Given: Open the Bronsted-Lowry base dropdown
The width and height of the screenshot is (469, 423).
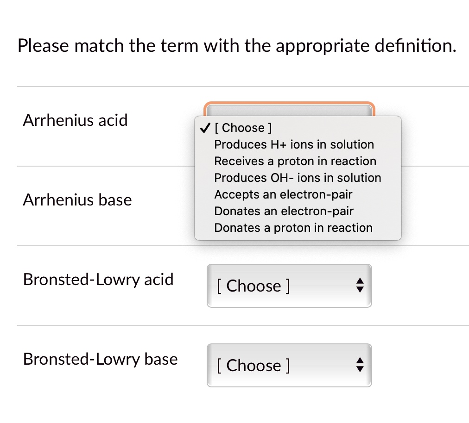Looking at the screenshot, I should point(289,365).
